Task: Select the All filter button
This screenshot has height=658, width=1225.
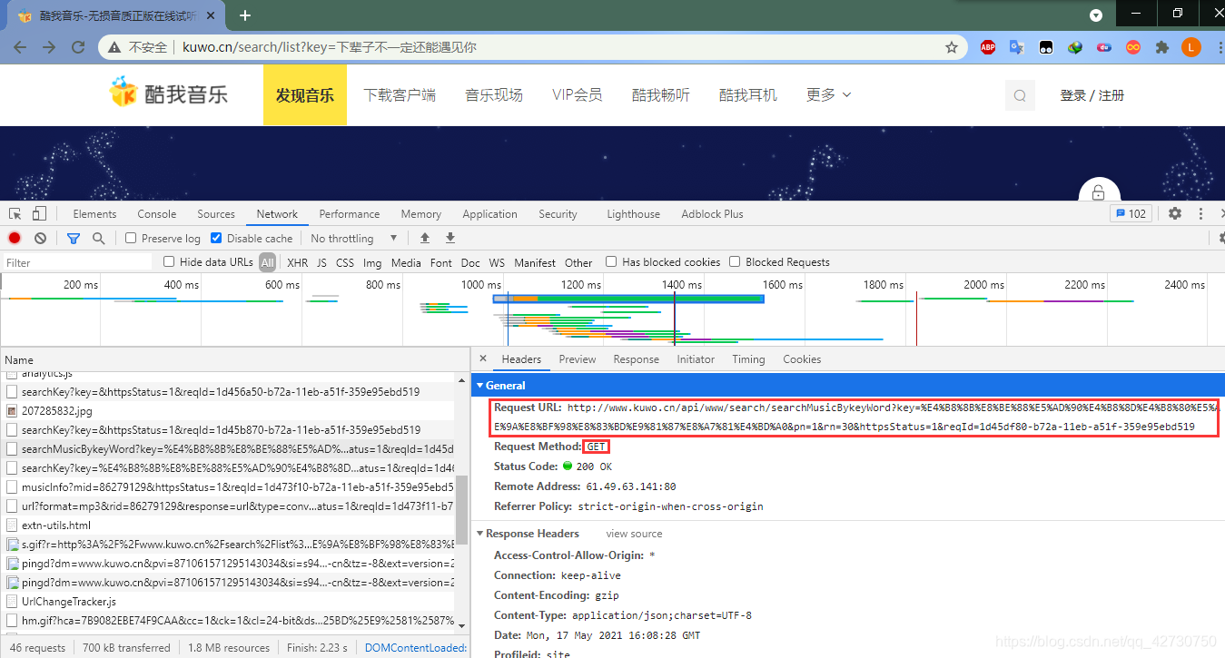Action: 267,262
